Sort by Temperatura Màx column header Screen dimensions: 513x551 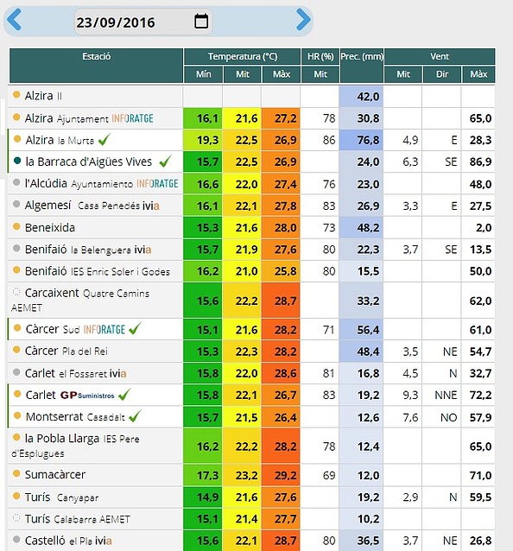(x=281, y=74)
